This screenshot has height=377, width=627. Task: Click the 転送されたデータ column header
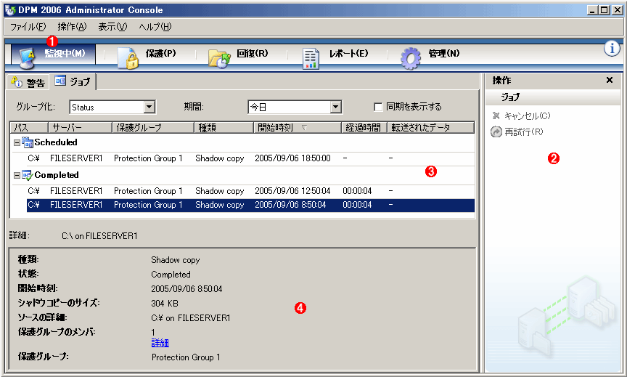click(x=430, y=128)
